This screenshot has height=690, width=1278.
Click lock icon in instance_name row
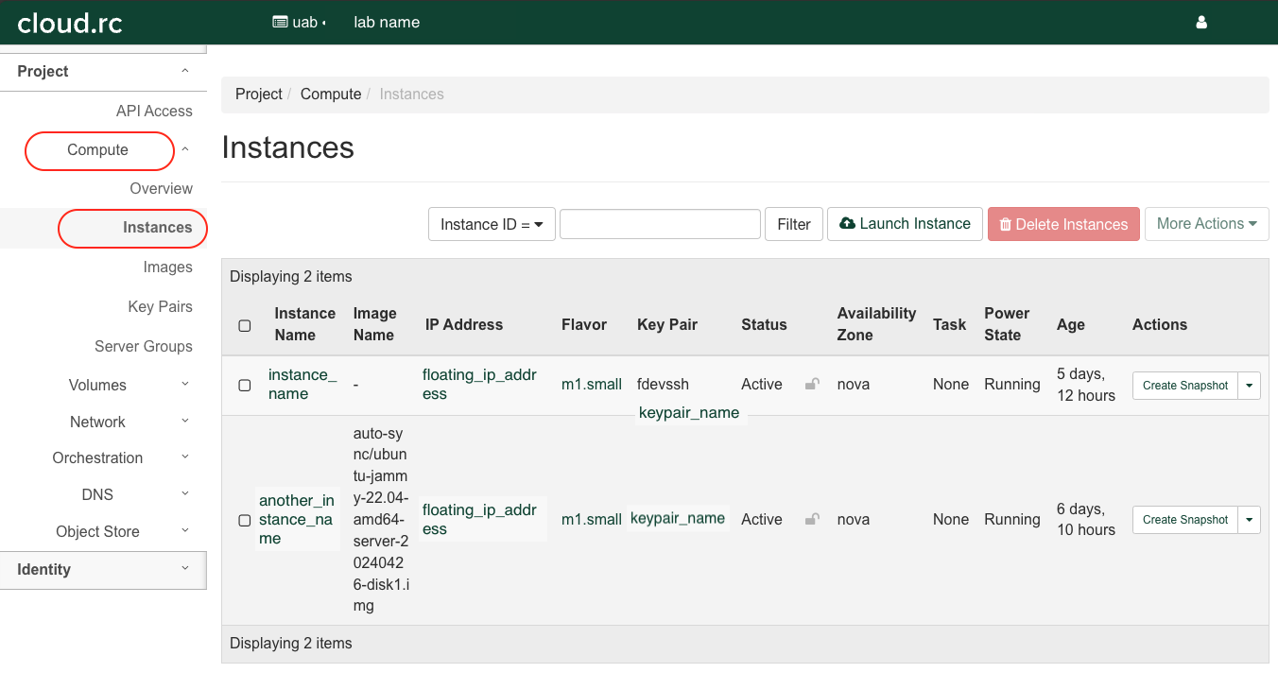click(x=811, y=384)
